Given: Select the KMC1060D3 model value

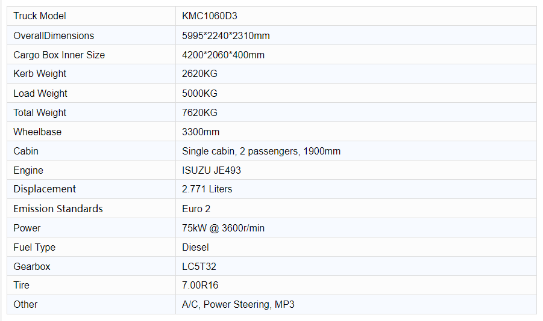Looking at the screenshot, I should point(210,16).
